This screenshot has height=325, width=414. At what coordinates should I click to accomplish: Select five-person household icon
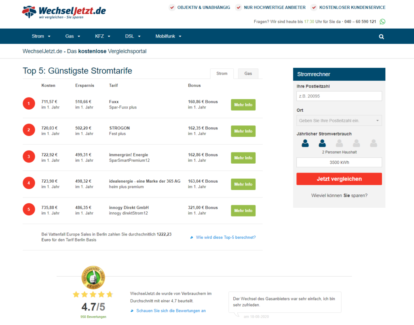tap(373, 143)
